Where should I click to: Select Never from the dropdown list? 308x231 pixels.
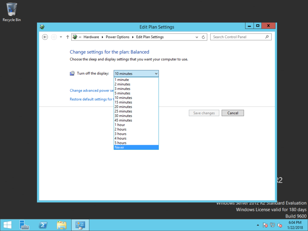[136, 147]
